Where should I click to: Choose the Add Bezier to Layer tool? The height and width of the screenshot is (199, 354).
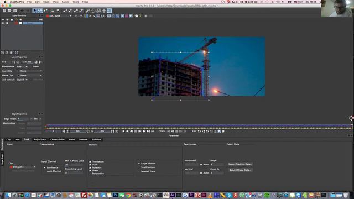(x=81, y=11)
